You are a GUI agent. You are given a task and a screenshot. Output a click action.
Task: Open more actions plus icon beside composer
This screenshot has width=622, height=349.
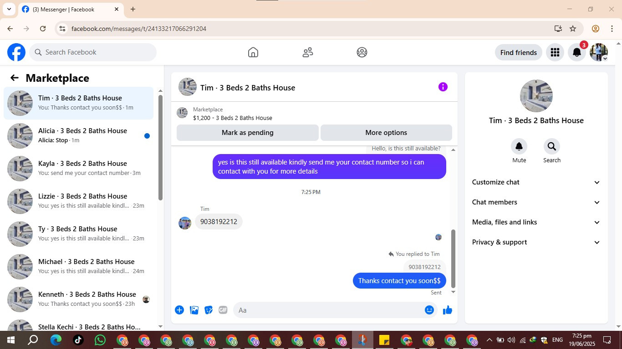click(179, 310)
